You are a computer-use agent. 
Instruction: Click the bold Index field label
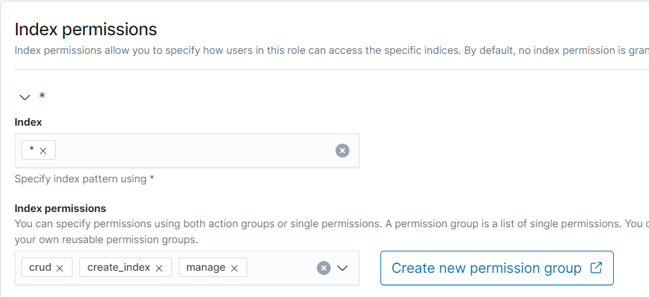(28, 122)
